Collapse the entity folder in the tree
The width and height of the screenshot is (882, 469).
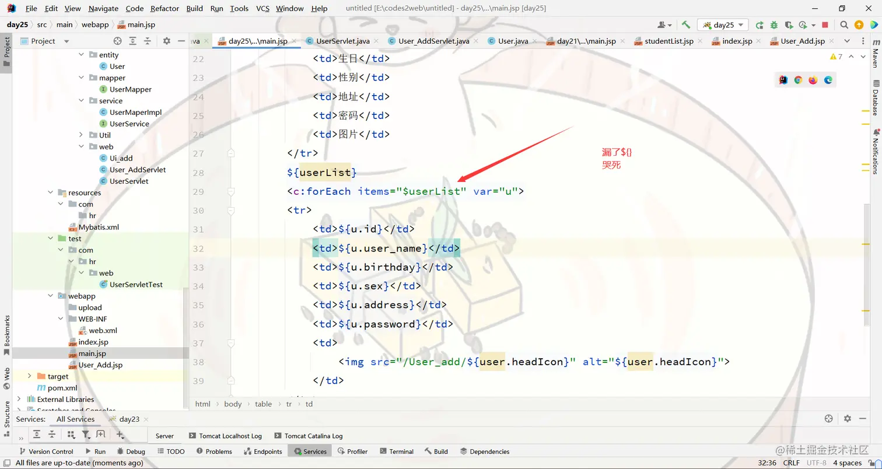(82, 55)
